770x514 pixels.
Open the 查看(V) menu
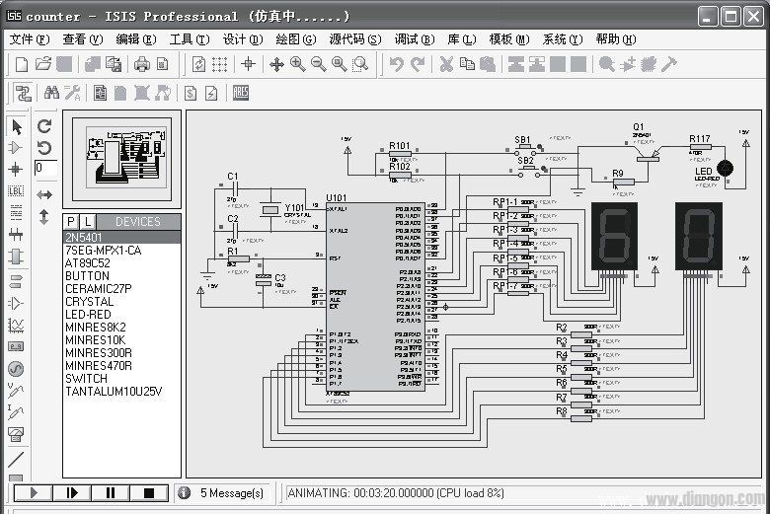[x=83, y=39]
